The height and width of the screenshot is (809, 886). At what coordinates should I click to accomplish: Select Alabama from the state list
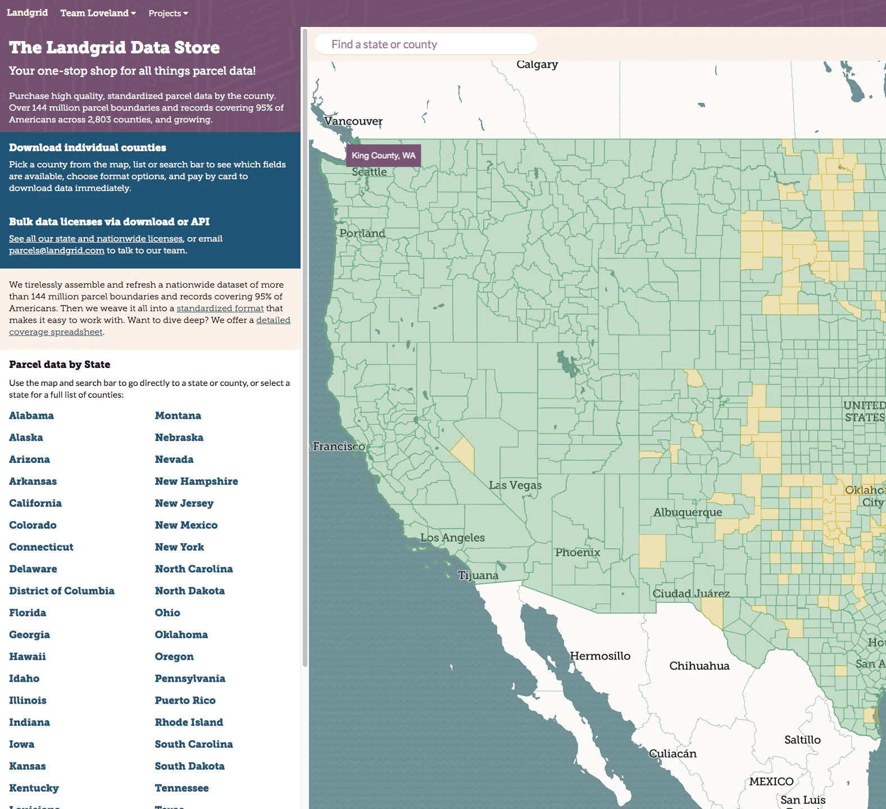tap(31, 416)
